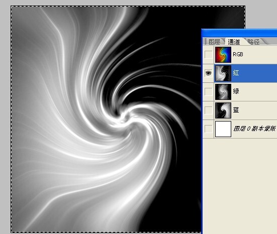Select the 图层 0 副本蒙版 channel name
Screen dimensions: 277x234
click(254, 129)
